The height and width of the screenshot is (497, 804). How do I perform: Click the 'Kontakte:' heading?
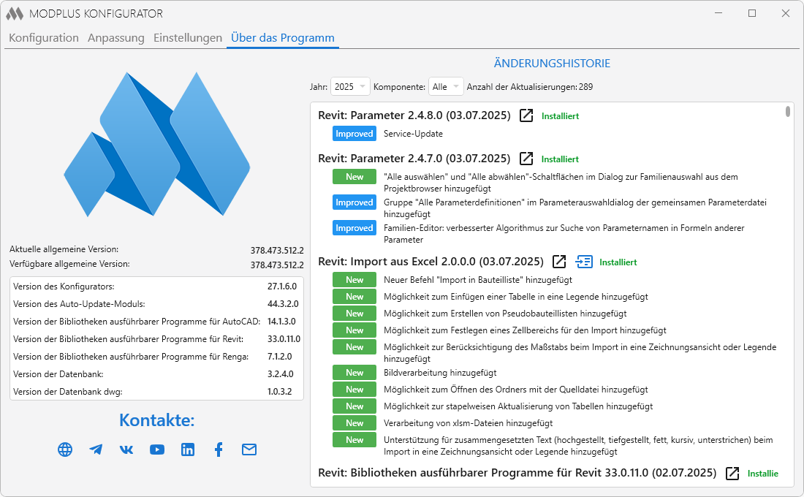[x=157, y=420]
